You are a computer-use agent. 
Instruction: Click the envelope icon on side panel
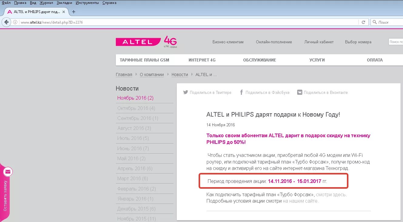click(8, 172)
